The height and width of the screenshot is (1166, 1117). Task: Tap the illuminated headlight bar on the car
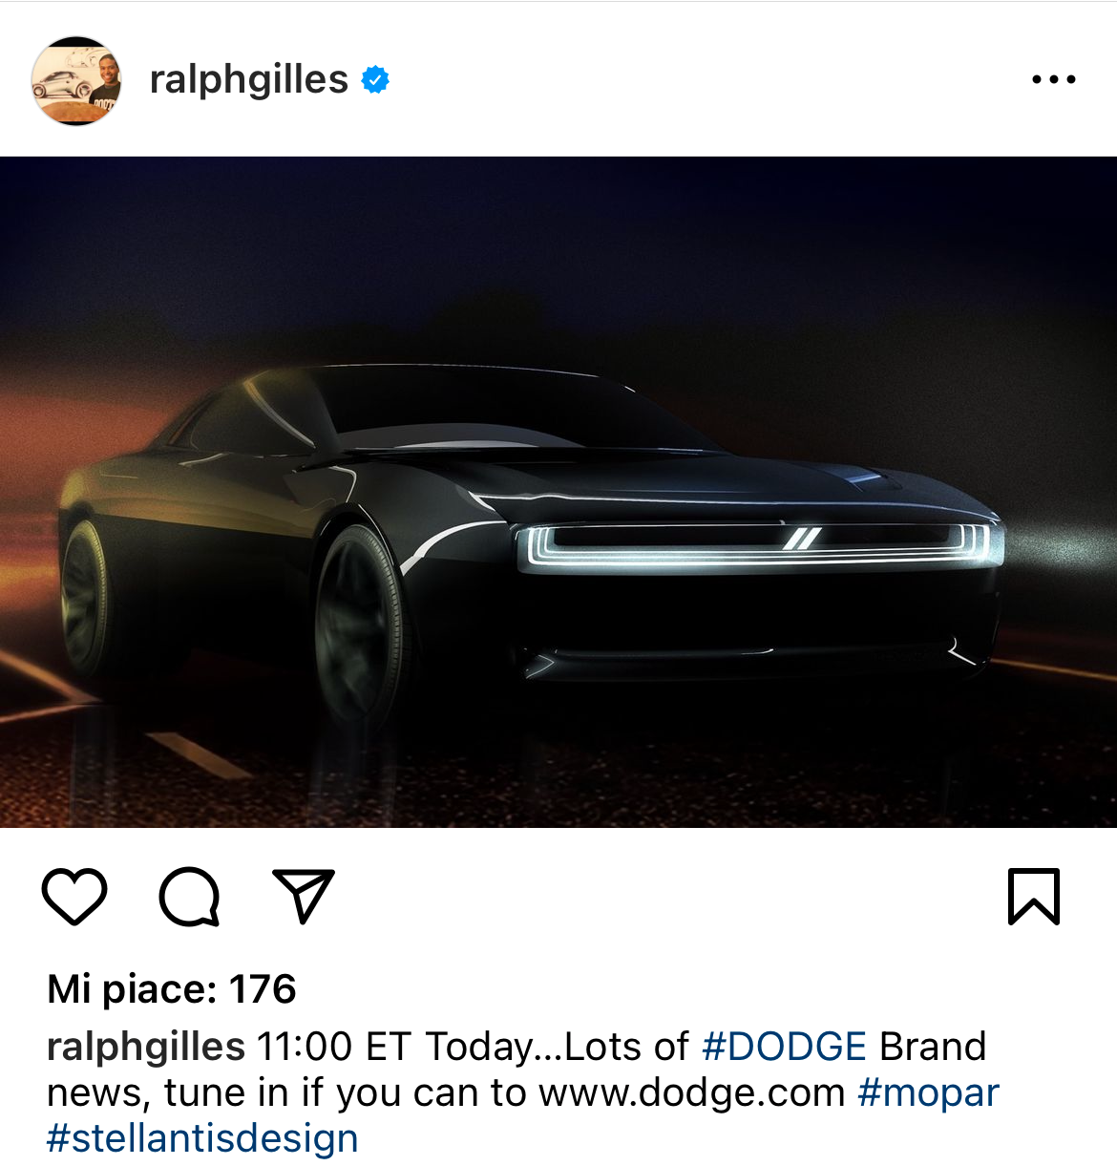pos(760,547)
